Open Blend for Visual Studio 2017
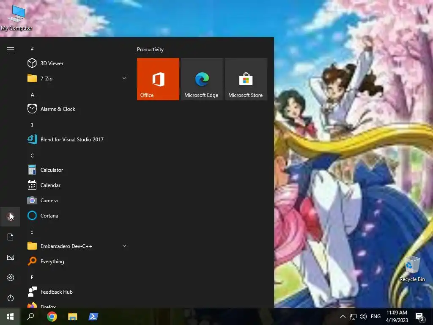The image size is (433, 325). (x=77, y=140)
